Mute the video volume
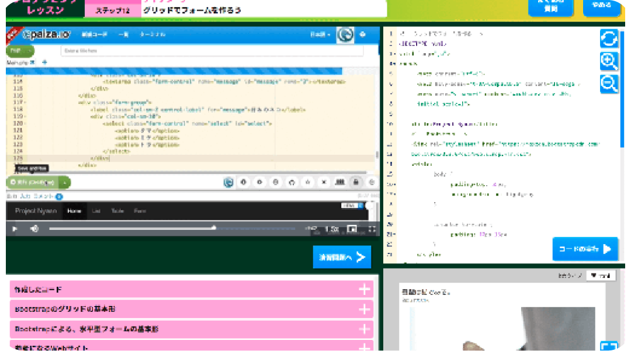The width and height of the screenshot is (631, 351). click(x=34, y=229)
